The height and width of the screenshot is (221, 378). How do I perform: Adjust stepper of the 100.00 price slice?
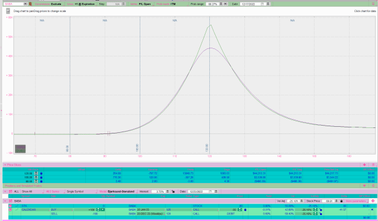[x=36, y=177]
